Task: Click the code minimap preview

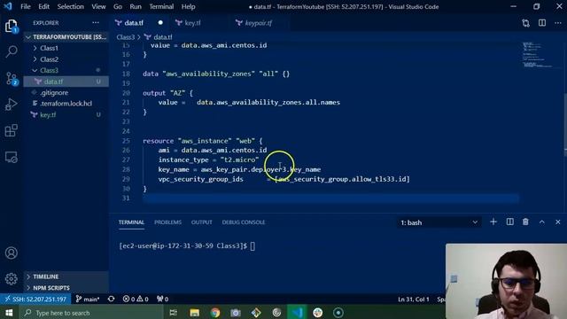Action: (538, 55)
